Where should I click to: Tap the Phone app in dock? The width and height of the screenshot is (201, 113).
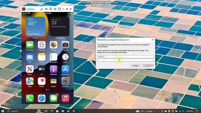click(x=30, y=98)
